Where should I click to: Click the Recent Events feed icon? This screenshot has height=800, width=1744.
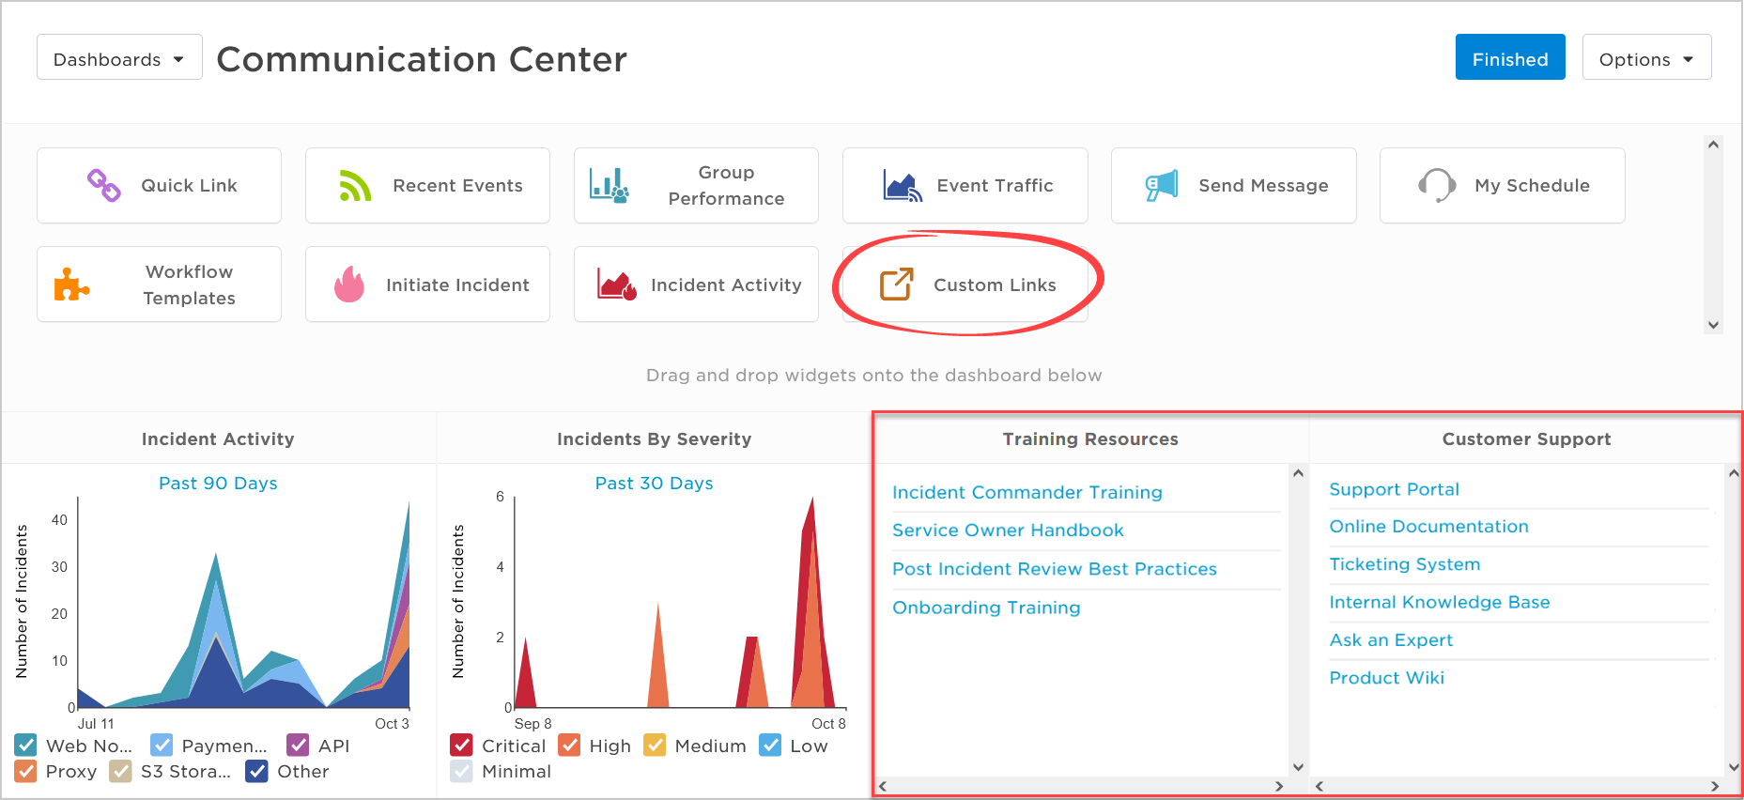pos(355,186)
